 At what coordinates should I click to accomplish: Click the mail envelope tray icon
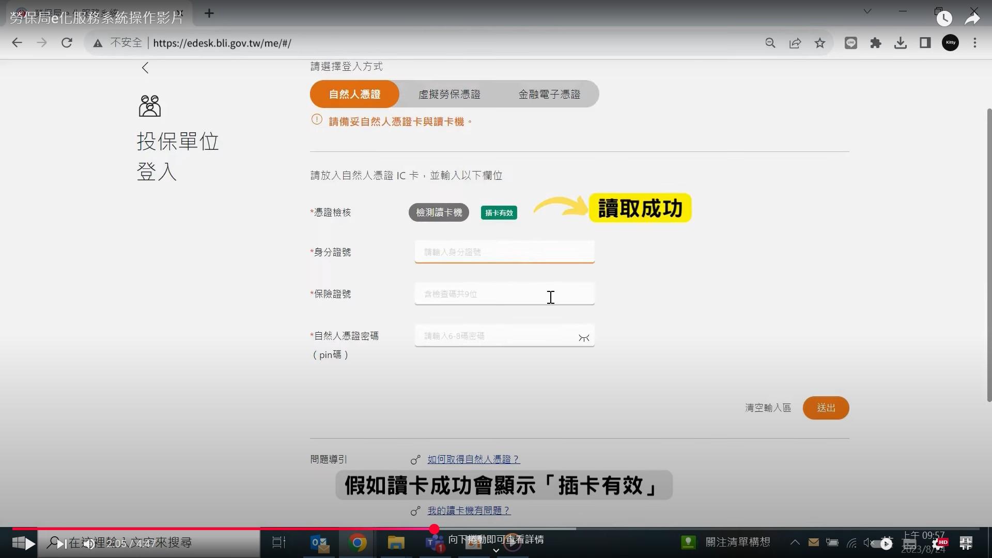pyautogui.click(x=814, y=542)
